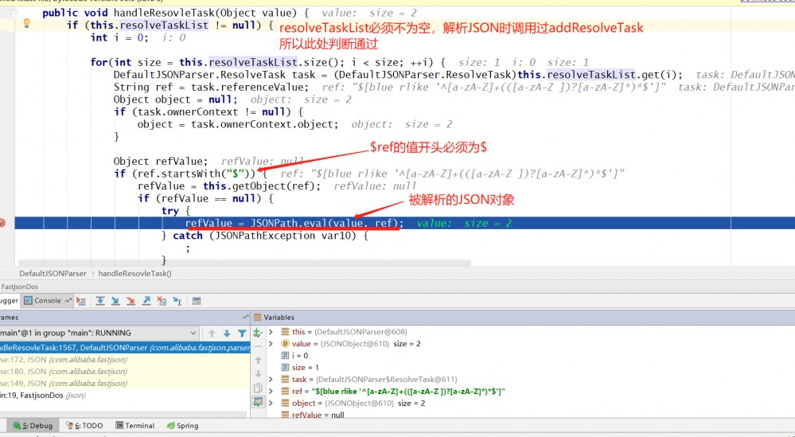This screenshot has height=437, width=795.
Task: Click FastjsonDos debug session label
Action: click(x=19, y=287)
